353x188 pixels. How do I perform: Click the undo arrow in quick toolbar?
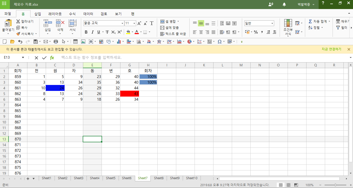pos(20,42)
